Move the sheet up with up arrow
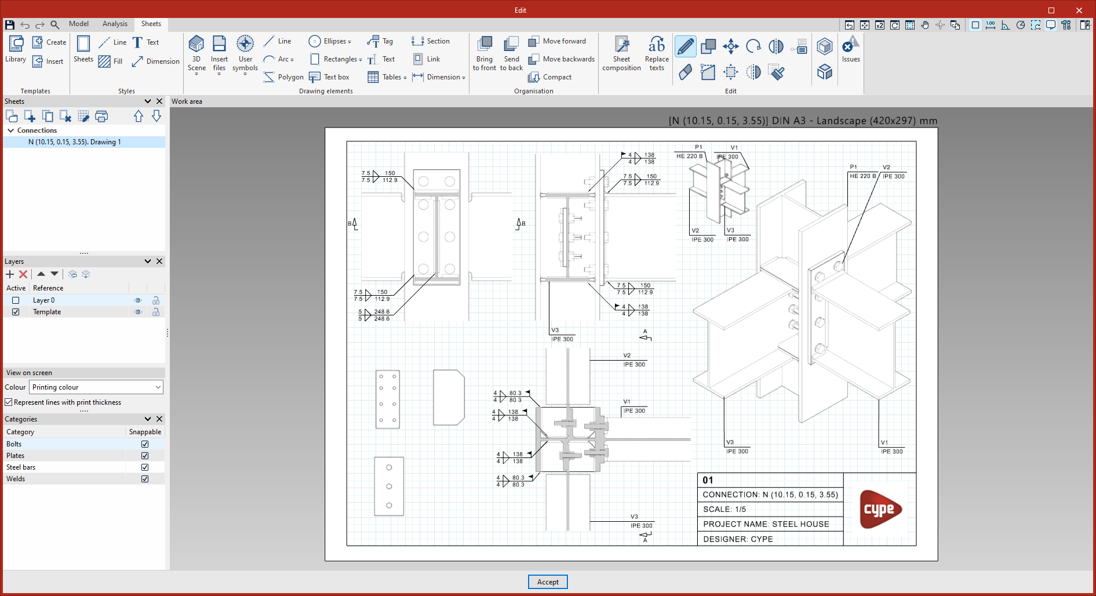 (x=139, y=117)
